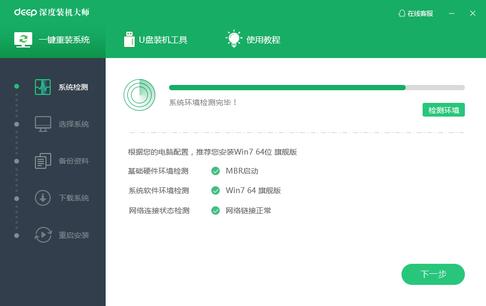Click the backup data documents icon
This screenshot has height=306, width=486.
pyautogui.click(x=43, y=161)
